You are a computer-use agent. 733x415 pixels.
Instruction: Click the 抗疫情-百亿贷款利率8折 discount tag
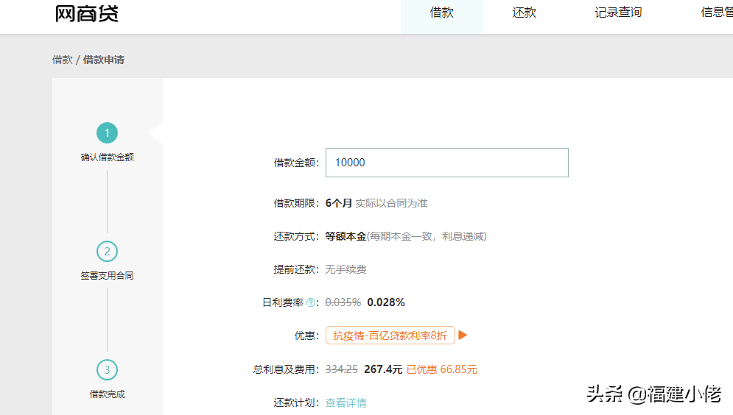coord(390,336)
